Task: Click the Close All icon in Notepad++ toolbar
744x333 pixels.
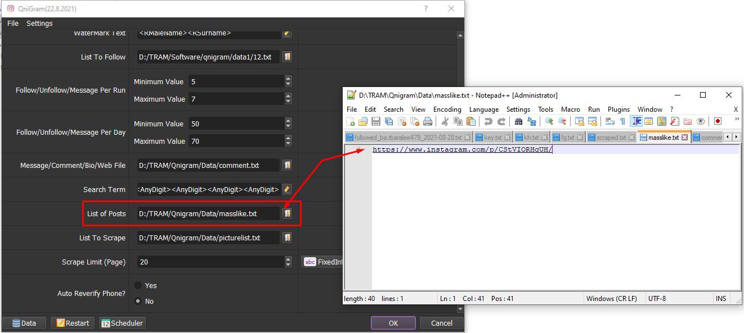Action: (x=415, y=121)
